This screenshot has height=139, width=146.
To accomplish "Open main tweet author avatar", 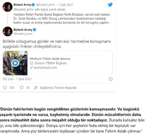I will click(x=8, y=31).
